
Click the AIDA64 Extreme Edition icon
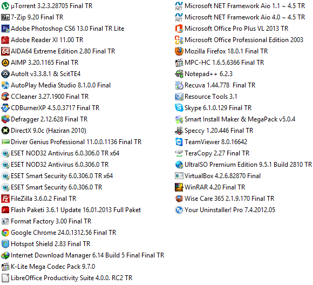point(5,51)
